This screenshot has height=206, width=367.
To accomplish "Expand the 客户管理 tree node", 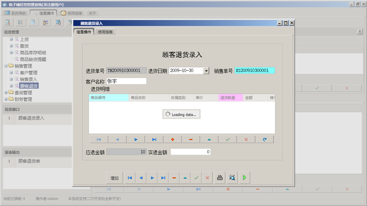I will [11, 72].
